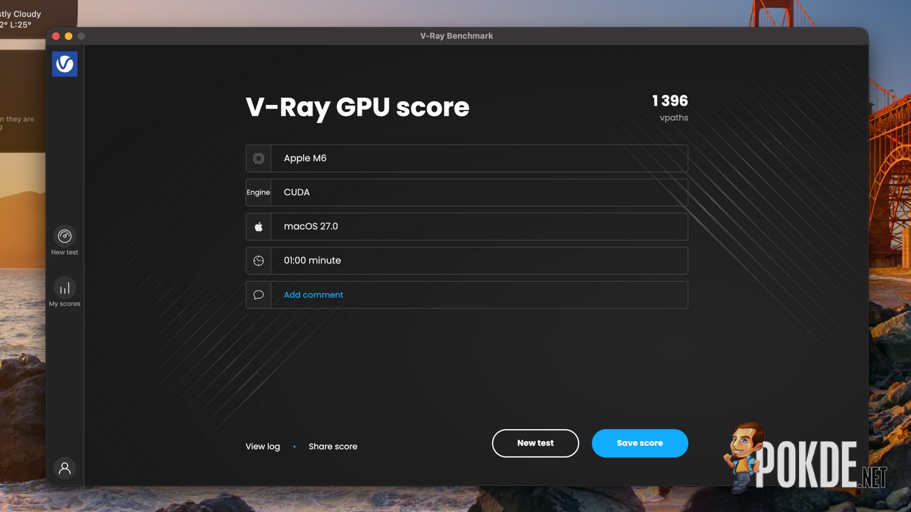The height and width of the screenshot is (512, 911).
Task: Select the CUDA engine text
Action: click(x=297, y=192)
